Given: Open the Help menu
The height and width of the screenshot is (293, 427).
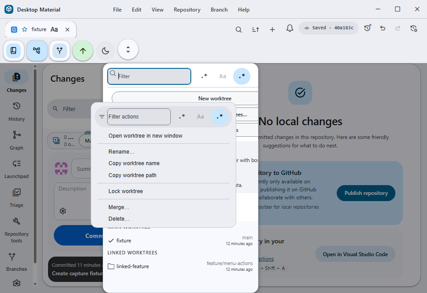Looking at the screenshot, I should [244, 9].
